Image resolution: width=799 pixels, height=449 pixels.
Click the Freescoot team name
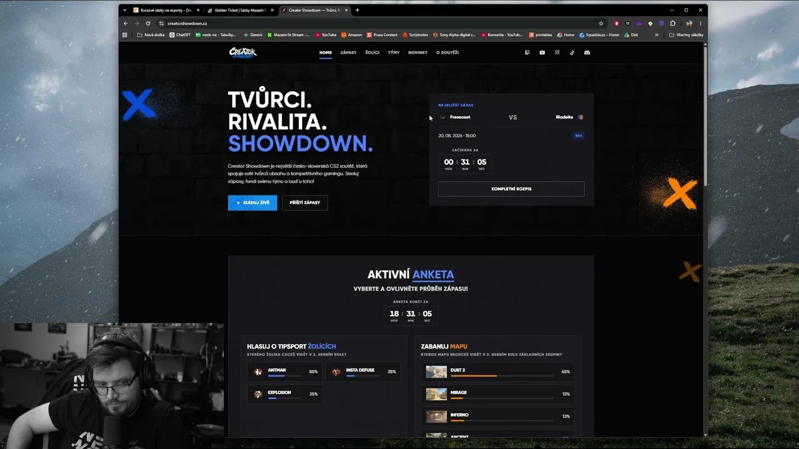click(460, 117)
